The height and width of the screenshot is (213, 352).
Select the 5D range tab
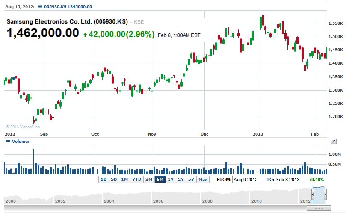tap(114, 180)
